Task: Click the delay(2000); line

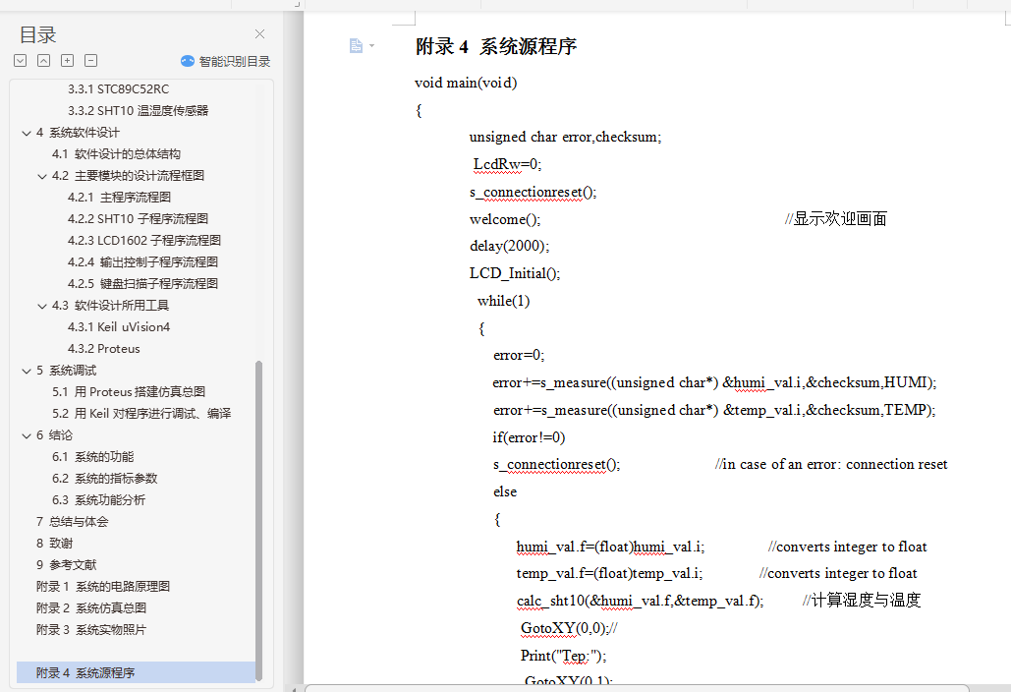Action: tap(509, 247)
